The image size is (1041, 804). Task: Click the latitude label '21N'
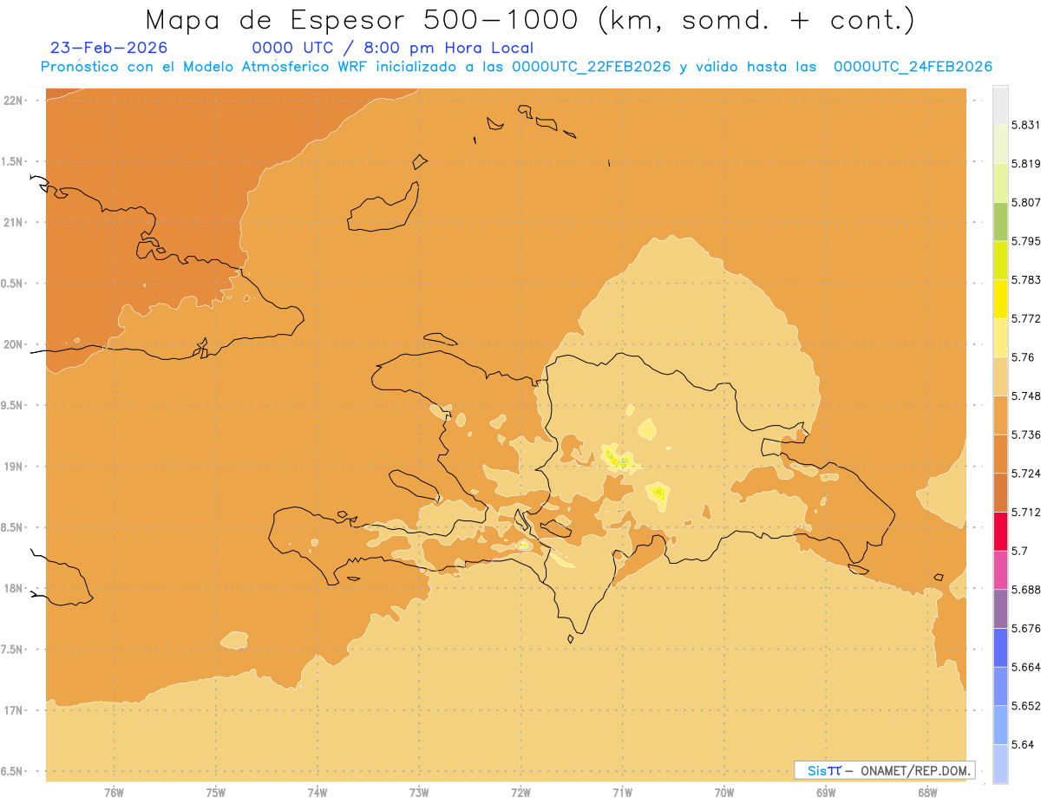pyautogui.click(x=14, y=222)
